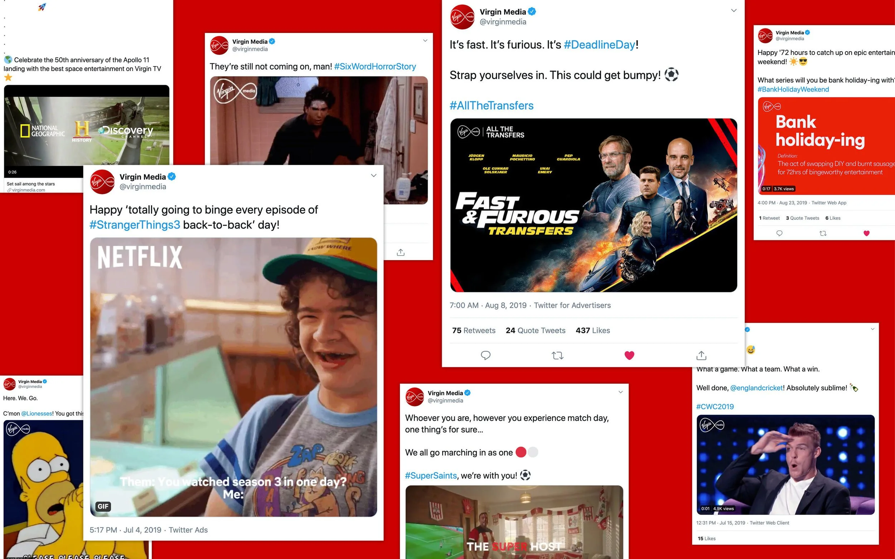Open the chevron menu on the SuperSaints tweet
The width and height of the screenshot is (895, 559).
(620, 392)
